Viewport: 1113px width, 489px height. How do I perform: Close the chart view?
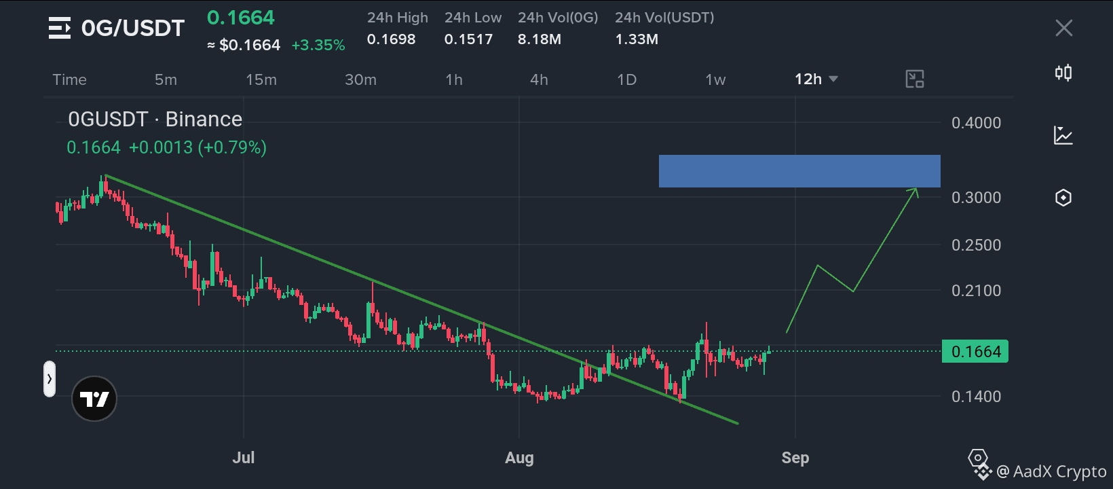[1063, 28]
